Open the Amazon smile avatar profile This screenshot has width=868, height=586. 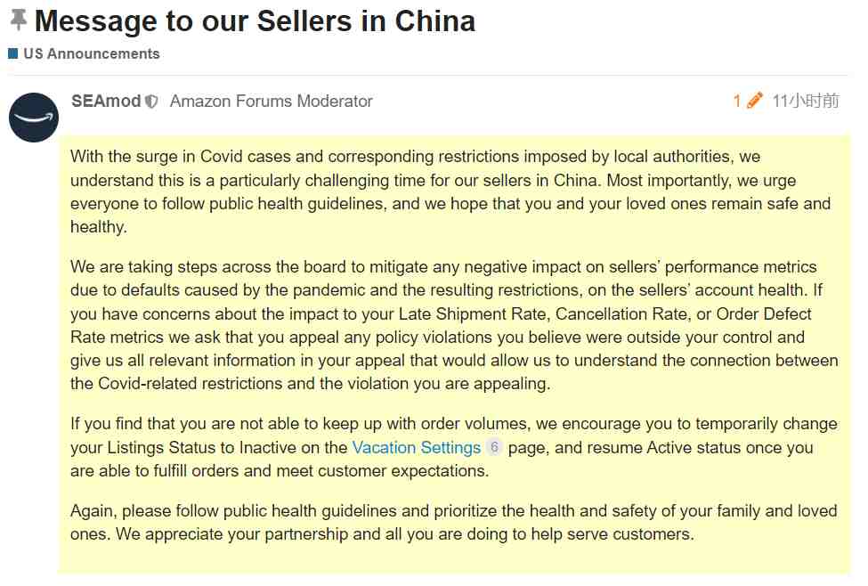pyautogui.click(x=34, y=118)
